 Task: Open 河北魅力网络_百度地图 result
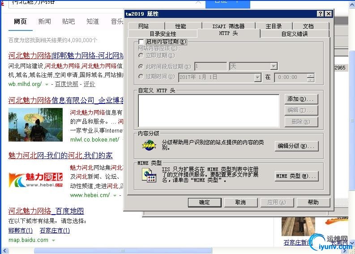[x=46, y=211]
